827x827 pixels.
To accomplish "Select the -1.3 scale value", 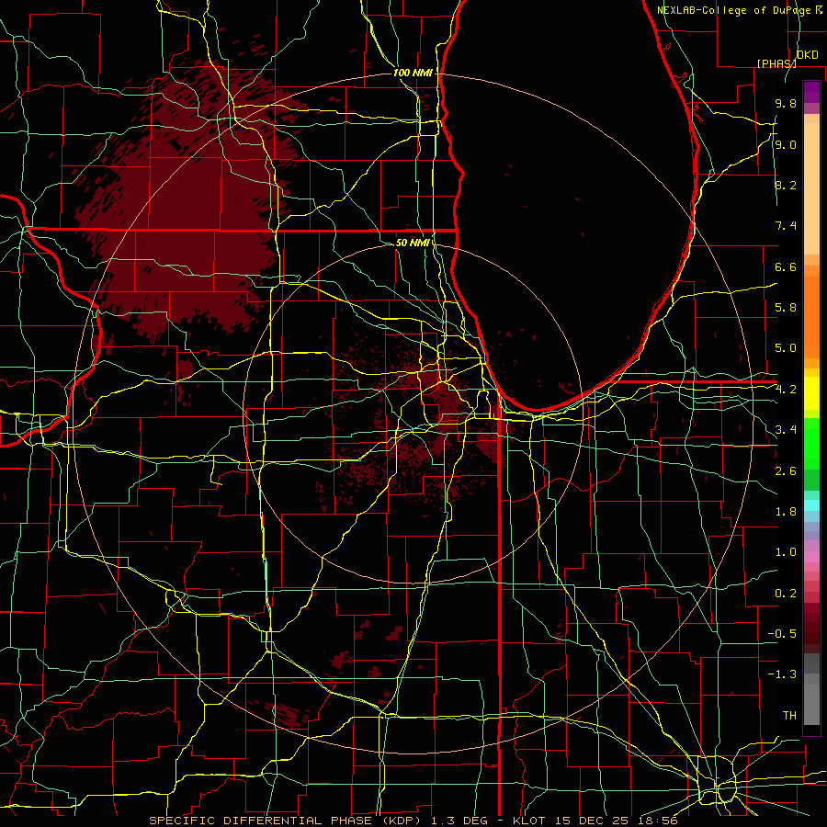I will (x=782, y=674).
